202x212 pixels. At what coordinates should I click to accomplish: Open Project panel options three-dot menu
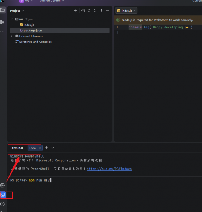(101, 11)
